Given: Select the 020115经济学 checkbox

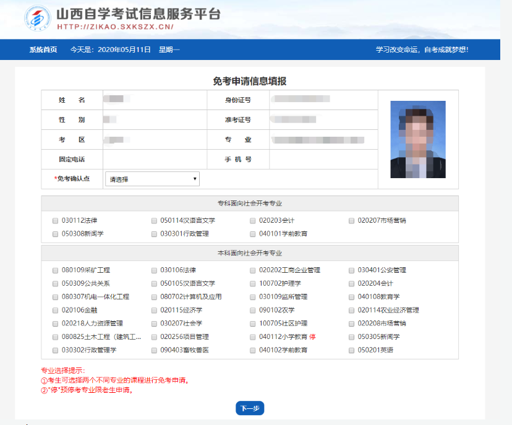Looking at the screenshot, I should 154,311.
